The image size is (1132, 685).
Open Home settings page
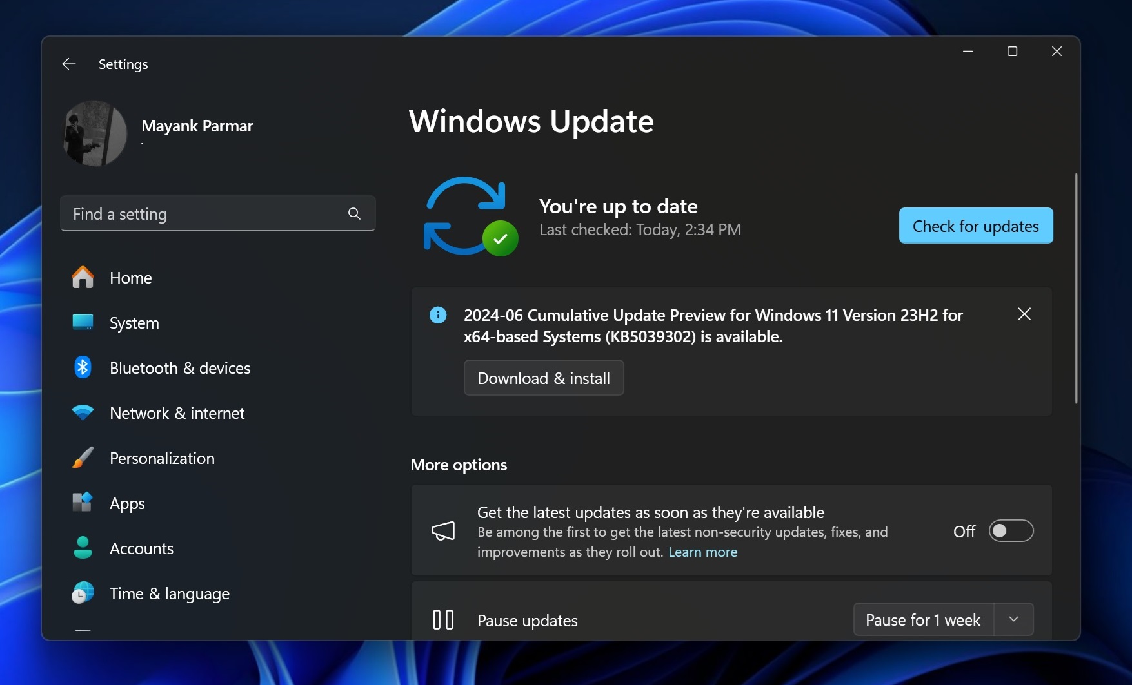(218, 278)
